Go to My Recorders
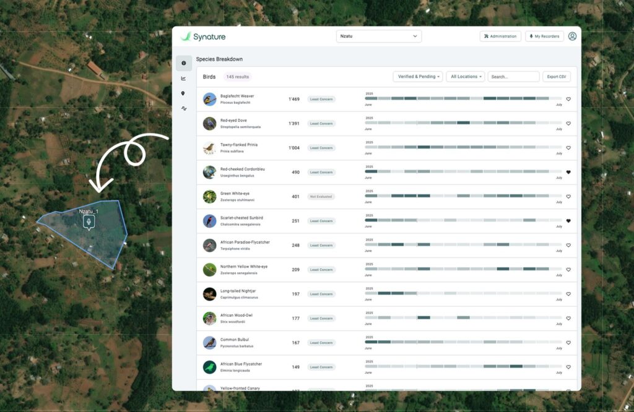 (544, 36)
